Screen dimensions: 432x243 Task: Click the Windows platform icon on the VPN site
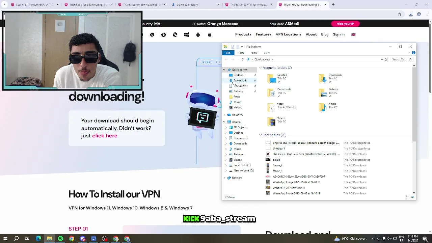coord(187,35)
